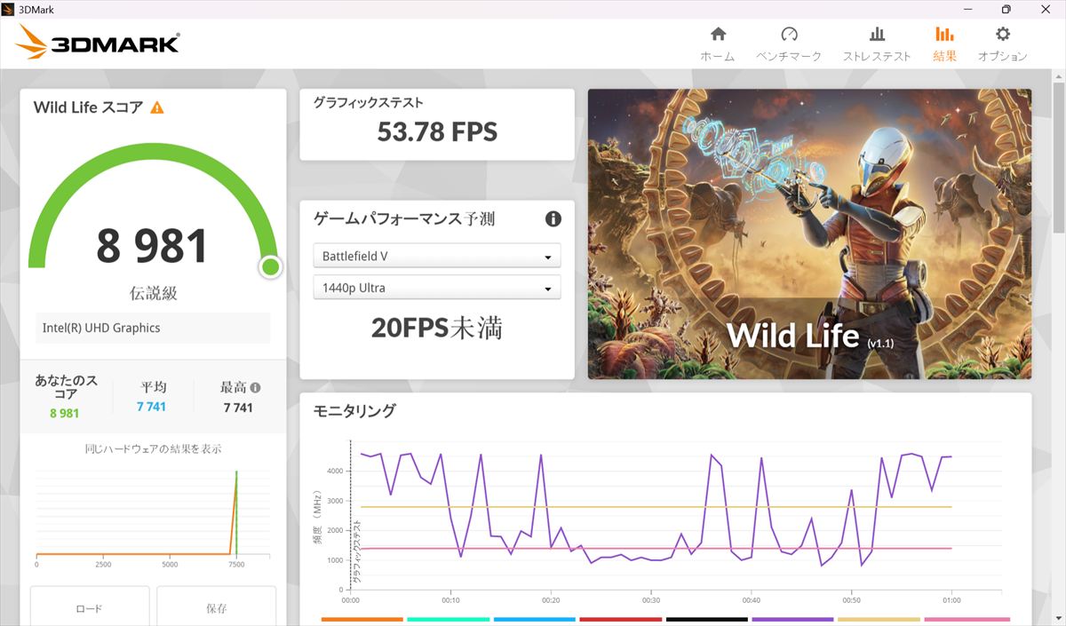Open the ホーム (Home) tab
Screen dimensions: 1066x626
(718, 44)
